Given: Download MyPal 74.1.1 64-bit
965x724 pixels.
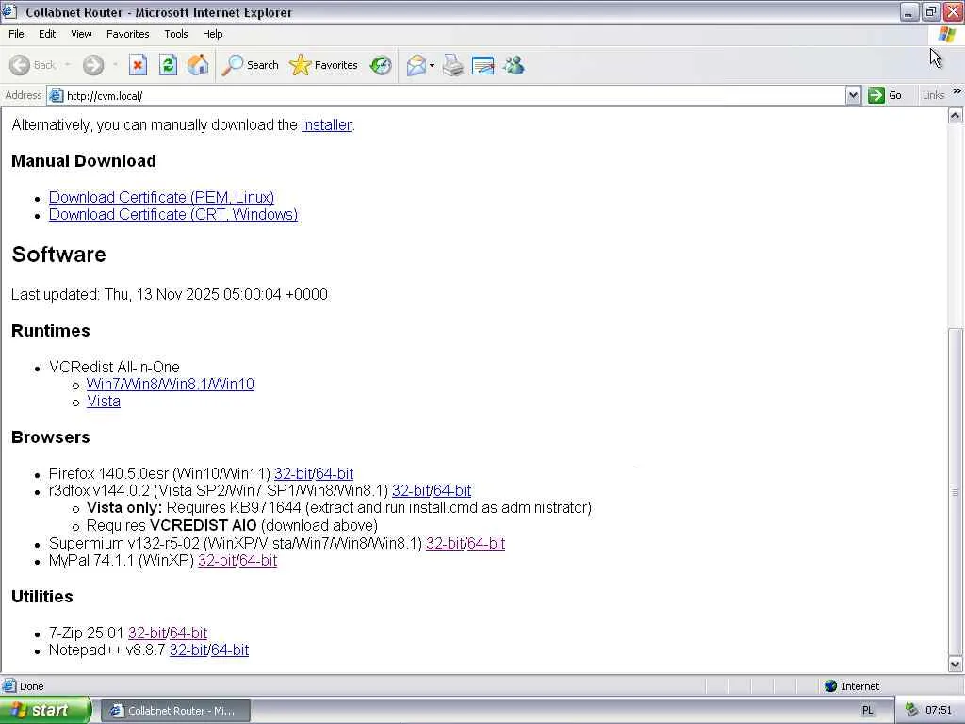Looking at the screenshot, I should coord(258,560).
